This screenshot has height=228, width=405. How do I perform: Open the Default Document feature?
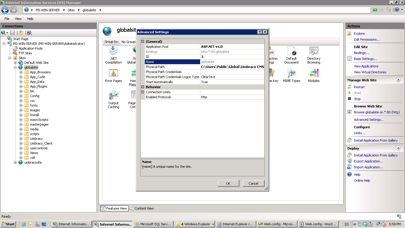[x=292, y=55]
